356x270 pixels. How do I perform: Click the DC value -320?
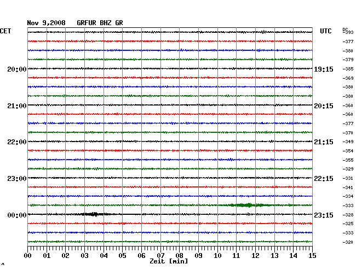click(x=348, y=242)
